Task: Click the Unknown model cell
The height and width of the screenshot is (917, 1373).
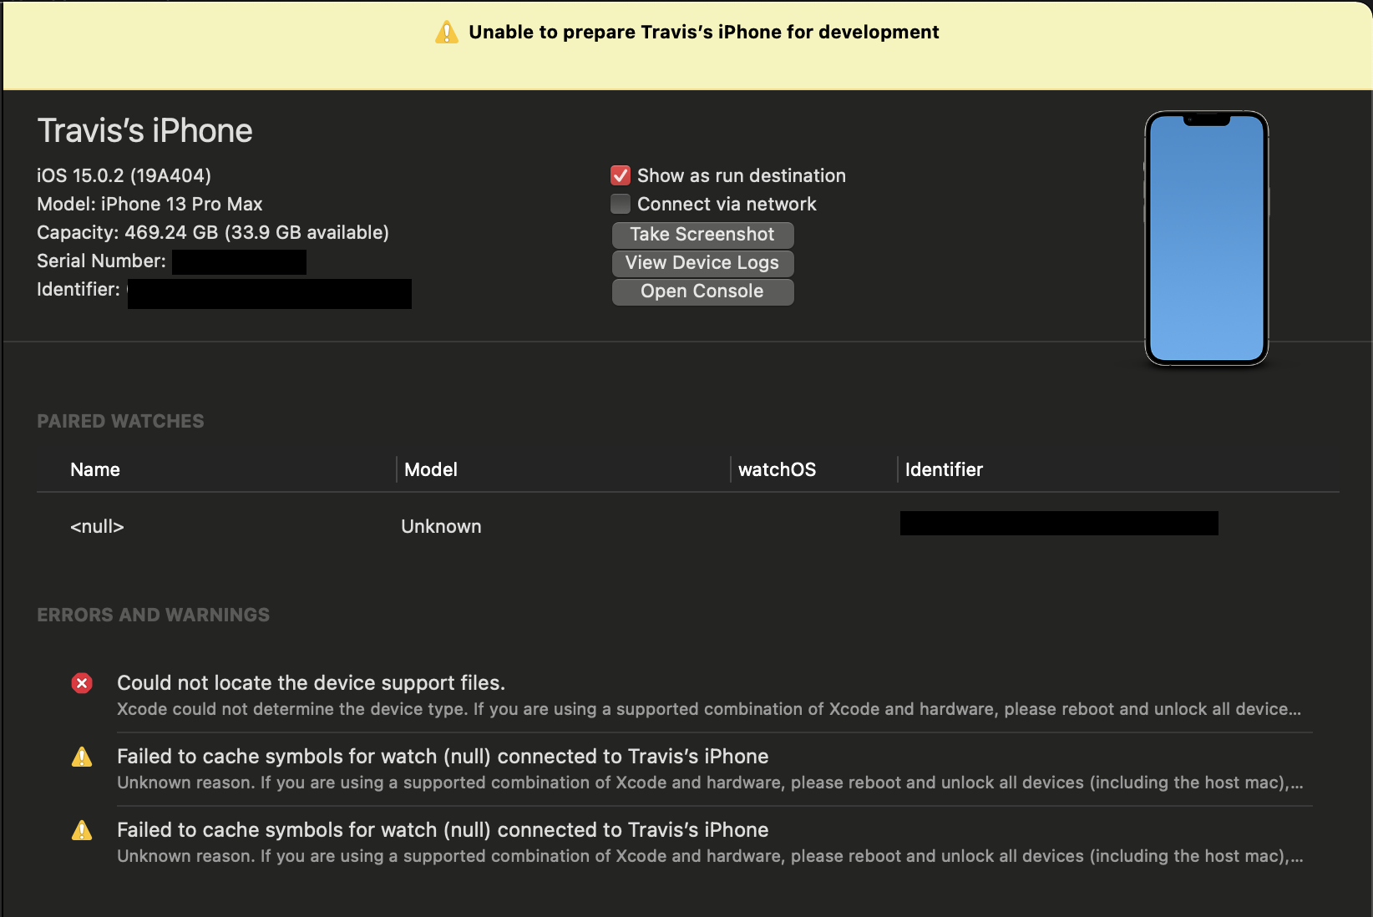Action: (441, 526)
